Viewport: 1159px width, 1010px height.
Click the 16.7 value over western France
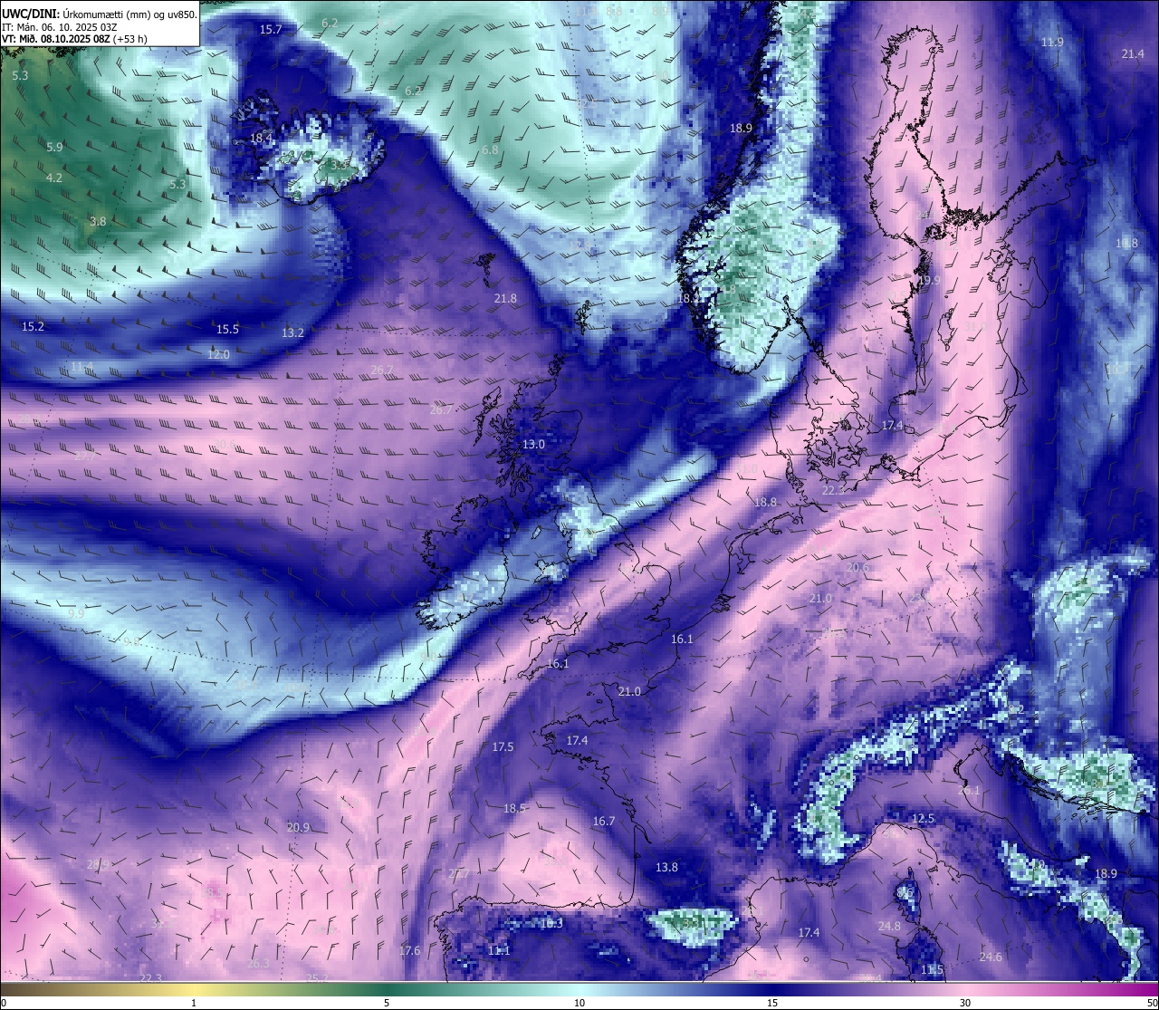point(603,822)
